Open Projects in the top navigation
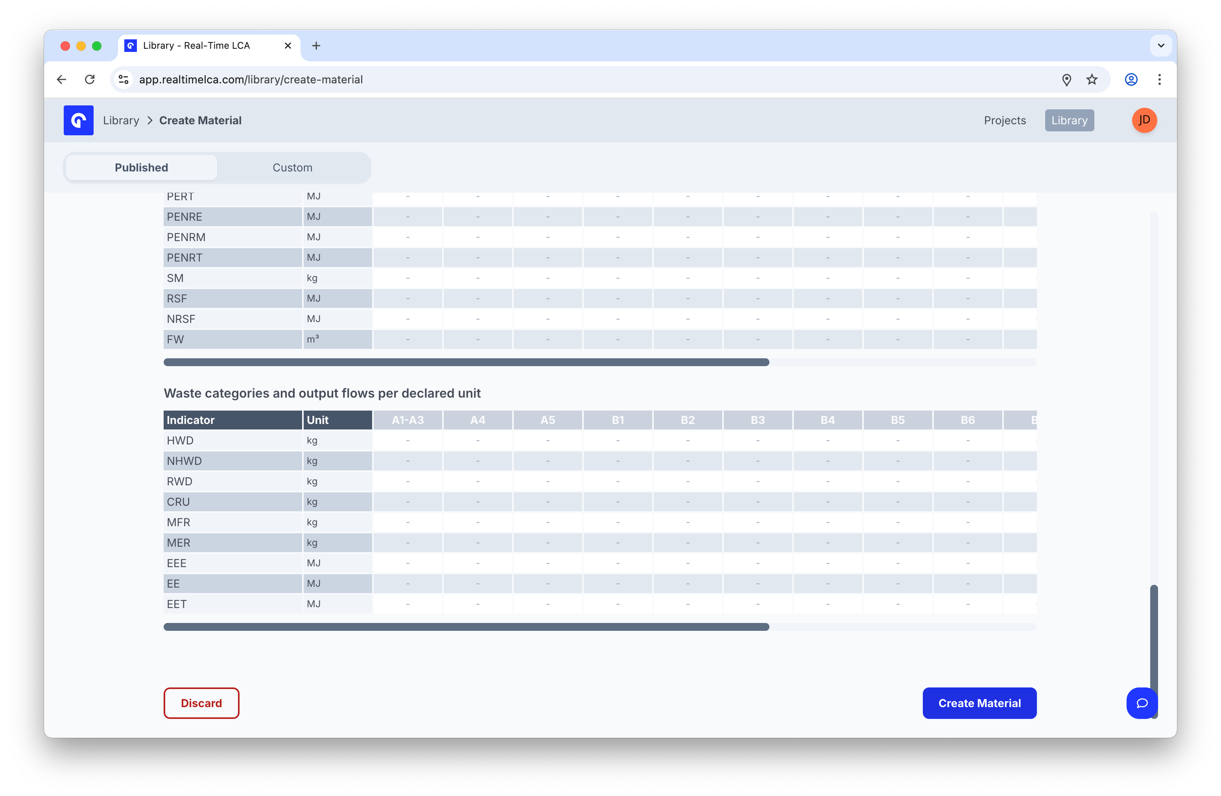Image resolution: width=1221 pixels, height=796 pixels. click(x=1005, y=120)
